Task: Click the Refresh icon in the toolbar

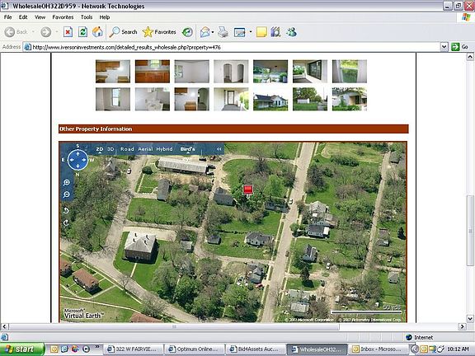Action: click(82, 32)
